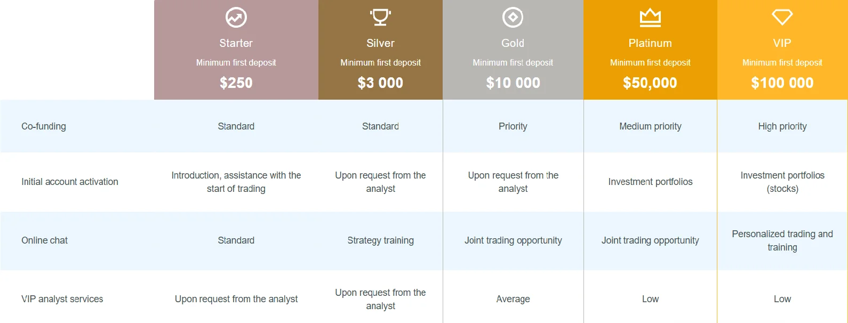The height and width of the screenshot is (323, 848).
Task: Click the Platinum plan crown icon
Action: point(650,18)
